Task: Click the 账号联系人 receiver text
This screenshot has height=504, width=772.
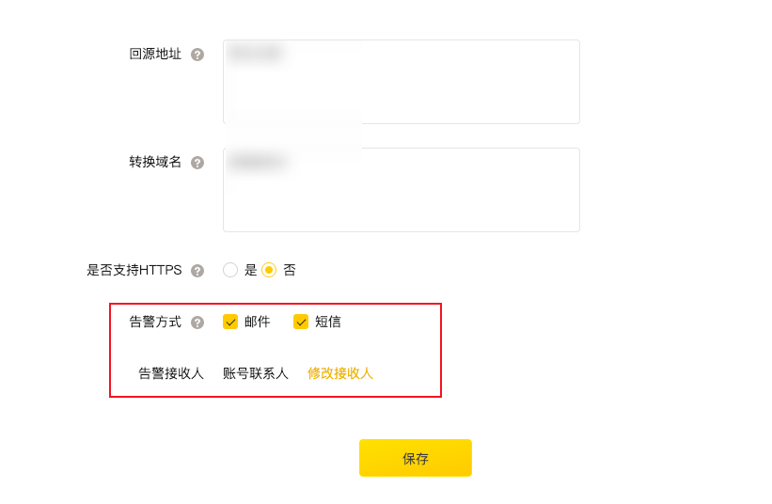Action: pyautogui.click(x=256, y=373)
